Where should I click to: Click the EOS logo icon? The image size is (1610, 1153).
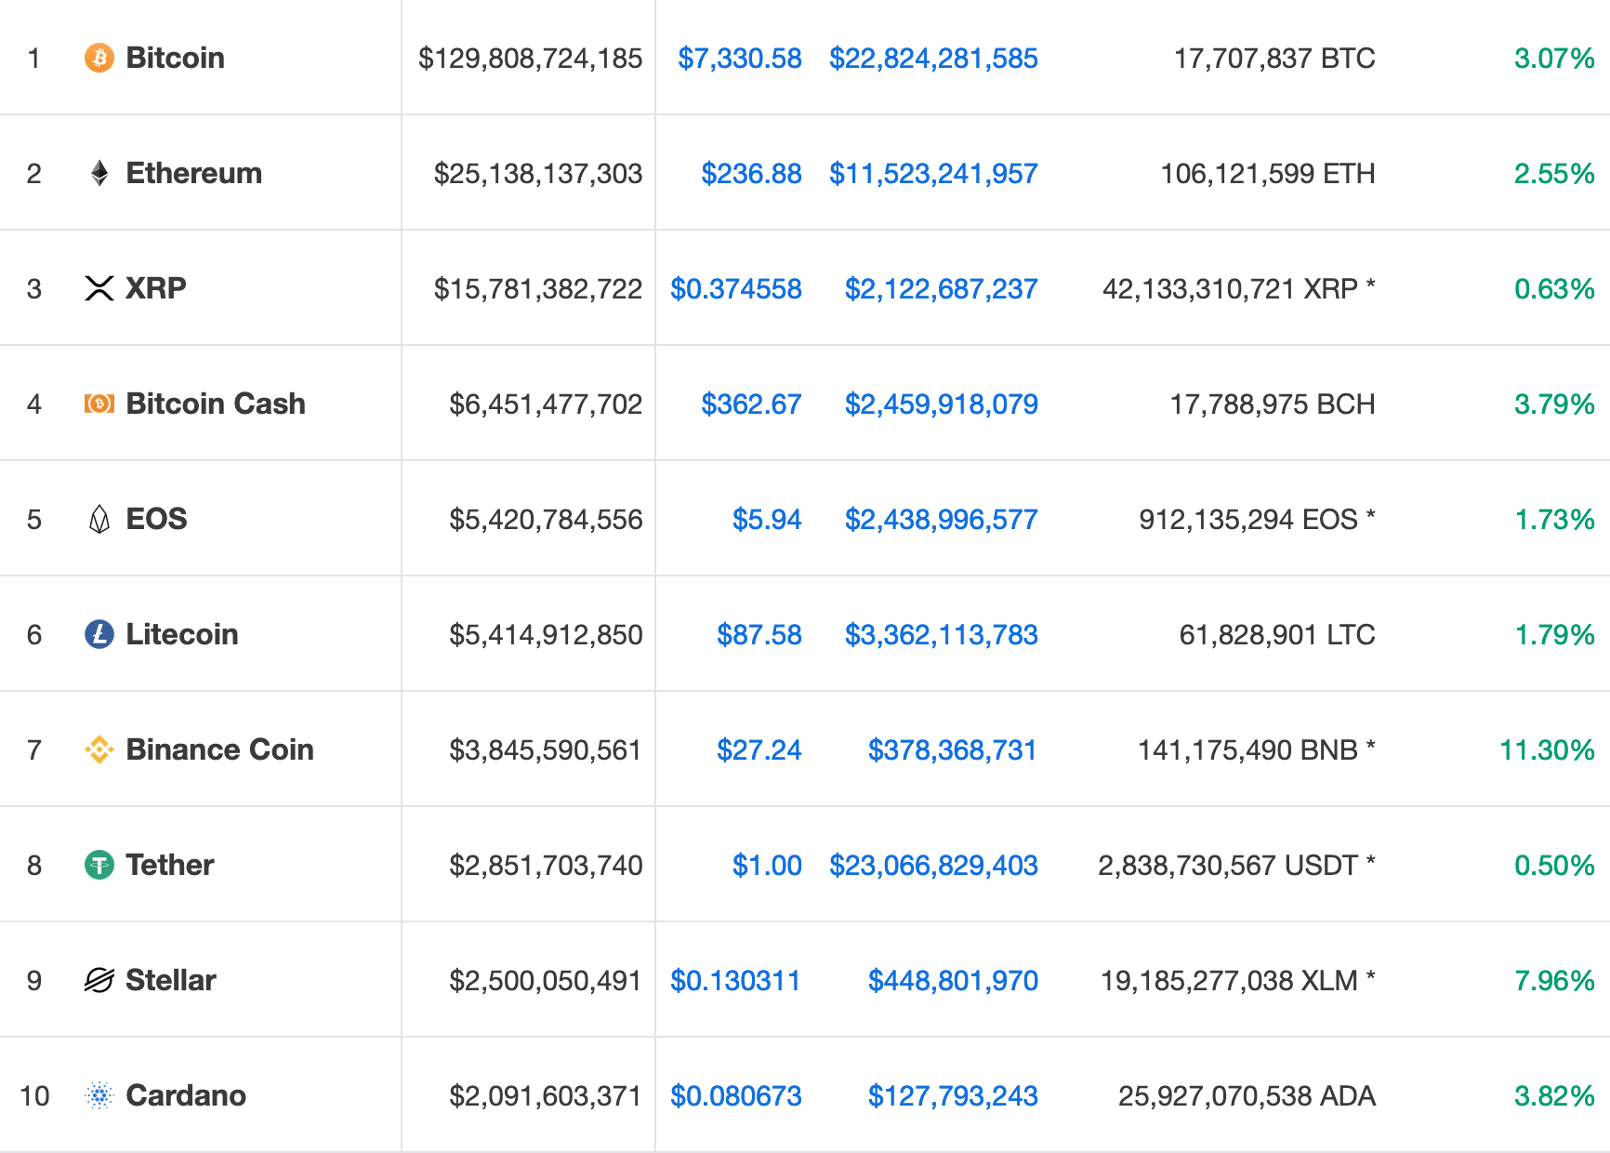pos(99,519)
